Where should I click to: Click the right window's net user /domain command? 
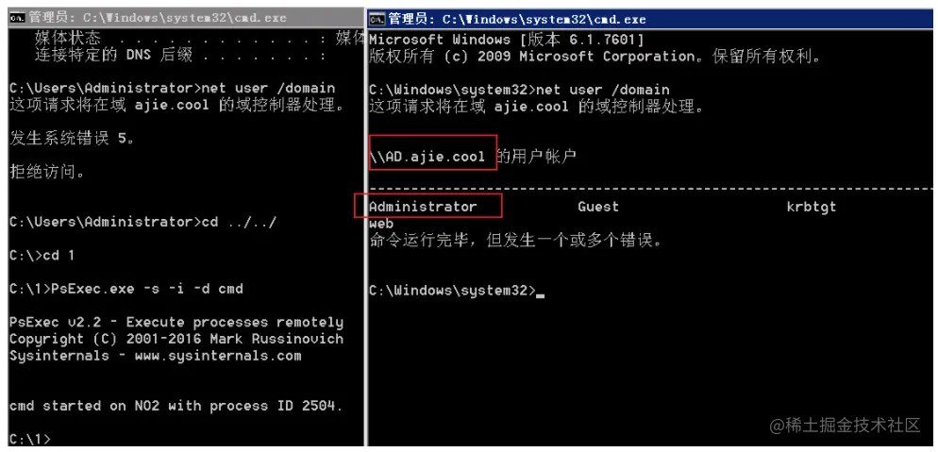click(603, 91)
